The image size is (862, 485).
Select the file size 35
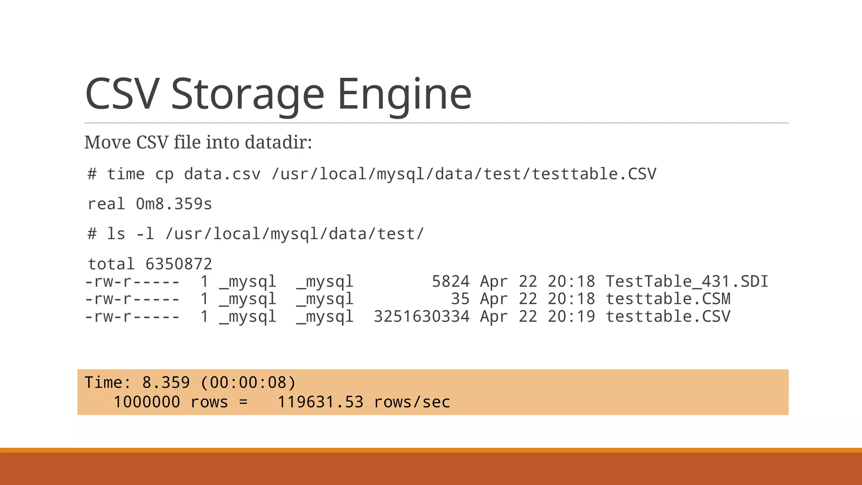(460, 299)
